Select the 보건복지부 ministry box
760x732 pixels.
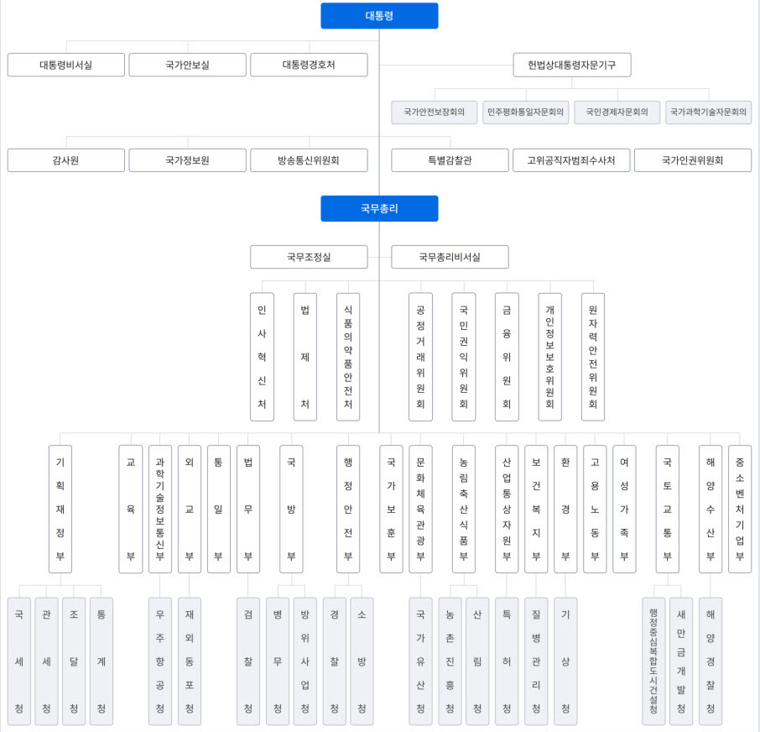pos(536,510)
